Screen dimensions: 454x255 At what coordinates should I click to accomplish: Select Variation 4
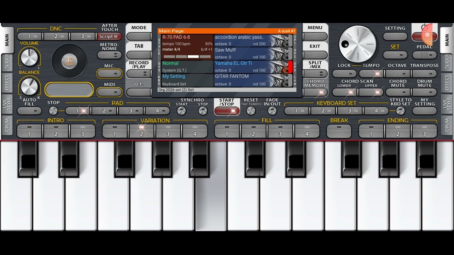[195, 131]
